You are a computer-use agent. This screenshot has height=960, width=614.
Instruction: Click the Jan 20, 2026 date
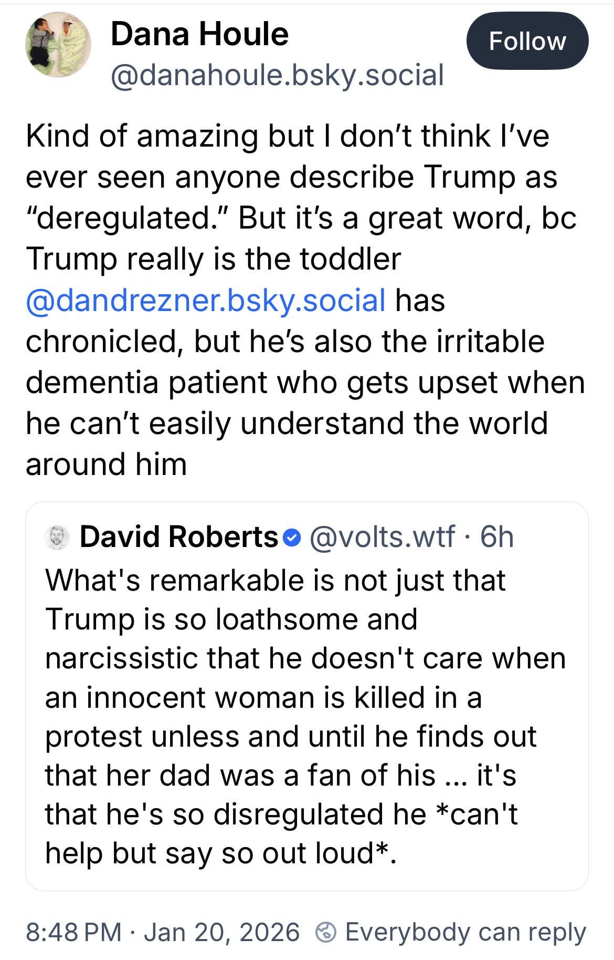(x=221, y=932)
